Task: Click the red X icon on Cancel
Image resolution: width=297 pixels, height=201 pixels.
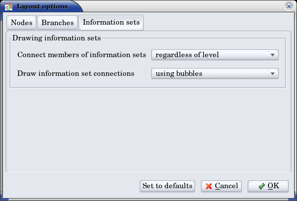Action: tap(209, 186)
